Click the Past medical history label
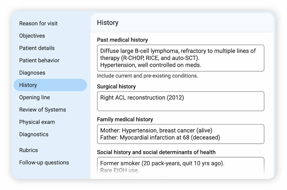Screen dimensions: 287x190 [123, 40]
